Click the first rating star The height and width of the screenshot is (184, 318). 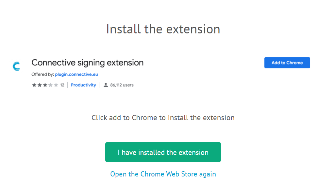[x=34, y=85]
